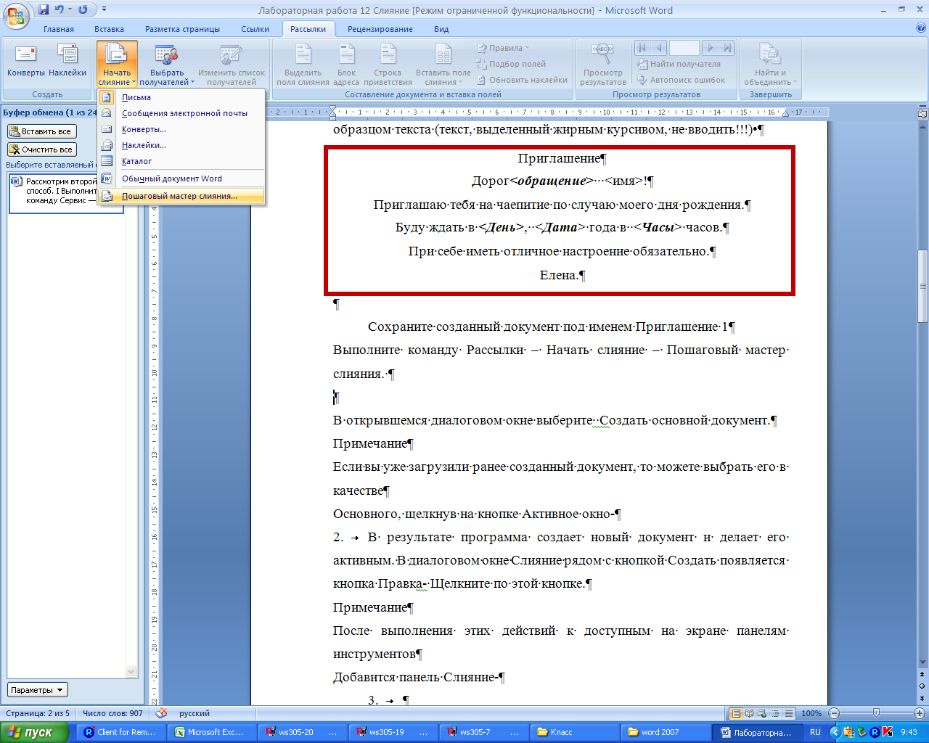Open the Параметры dropdown in clipboard pane
Viewport: 929px width, 743px height.
click(x=37, y=690)
